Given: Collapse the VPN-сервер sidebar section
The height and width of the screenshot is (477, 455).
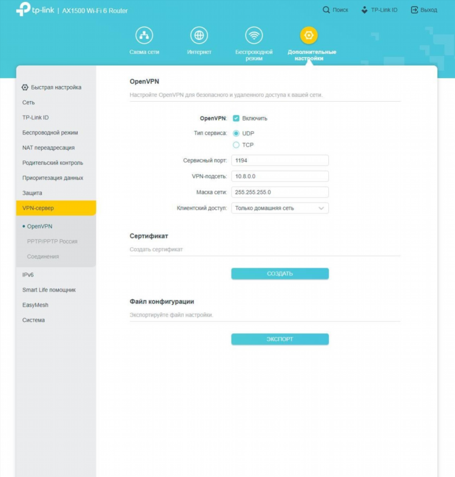Looking at the screenshot, I should (56, 208).
